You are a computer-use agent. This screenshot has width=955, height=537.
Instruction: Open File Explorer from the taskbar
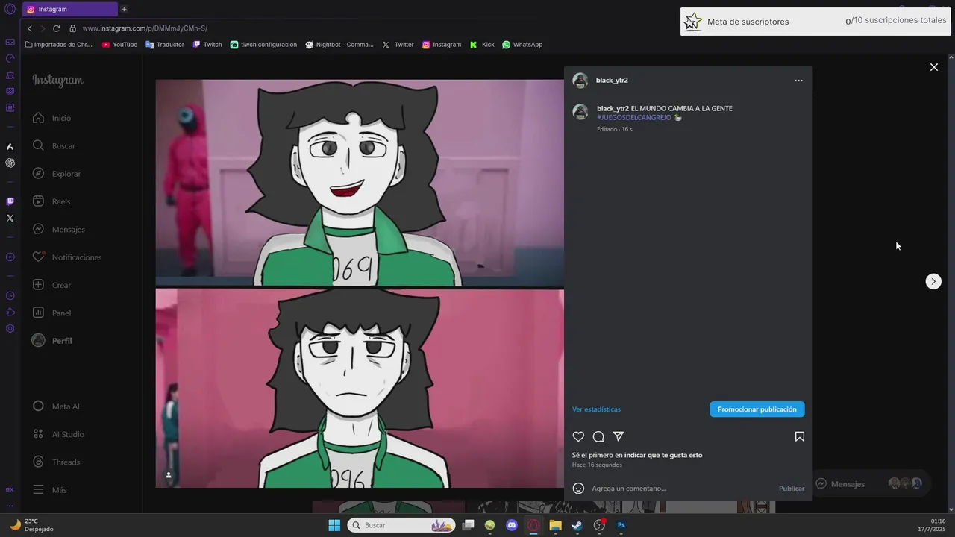(x=555, y=525)
